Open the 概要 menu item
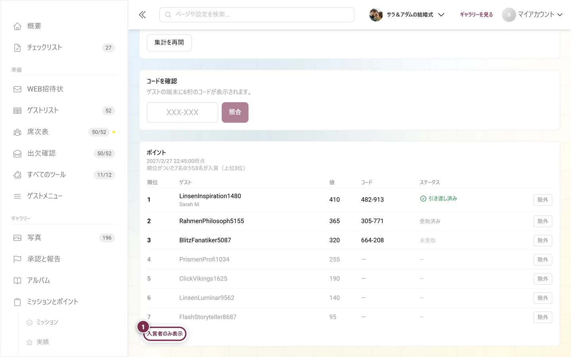Screen dimensions: 571x357 (64, 26)
